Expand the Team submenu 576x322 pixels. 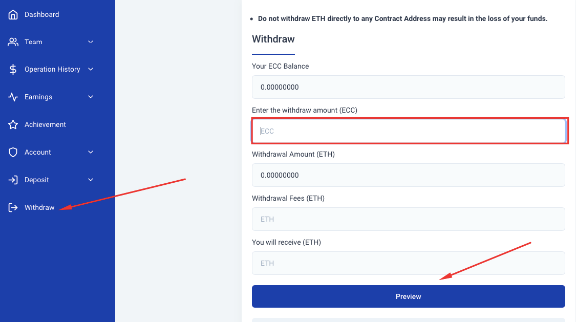point(91,42)
